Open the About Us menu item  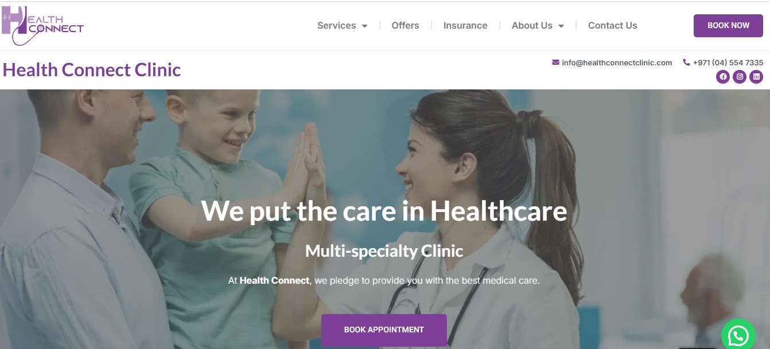[532, 25]
